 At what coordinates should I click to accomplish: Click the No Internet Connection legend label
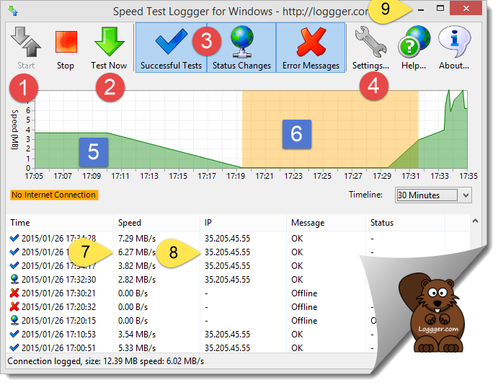54,195
